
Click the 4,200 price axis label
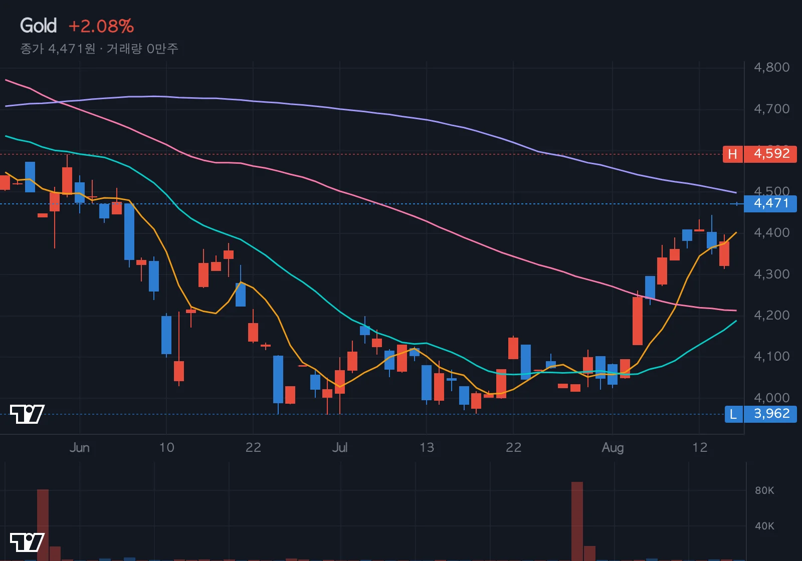point(772,315)
